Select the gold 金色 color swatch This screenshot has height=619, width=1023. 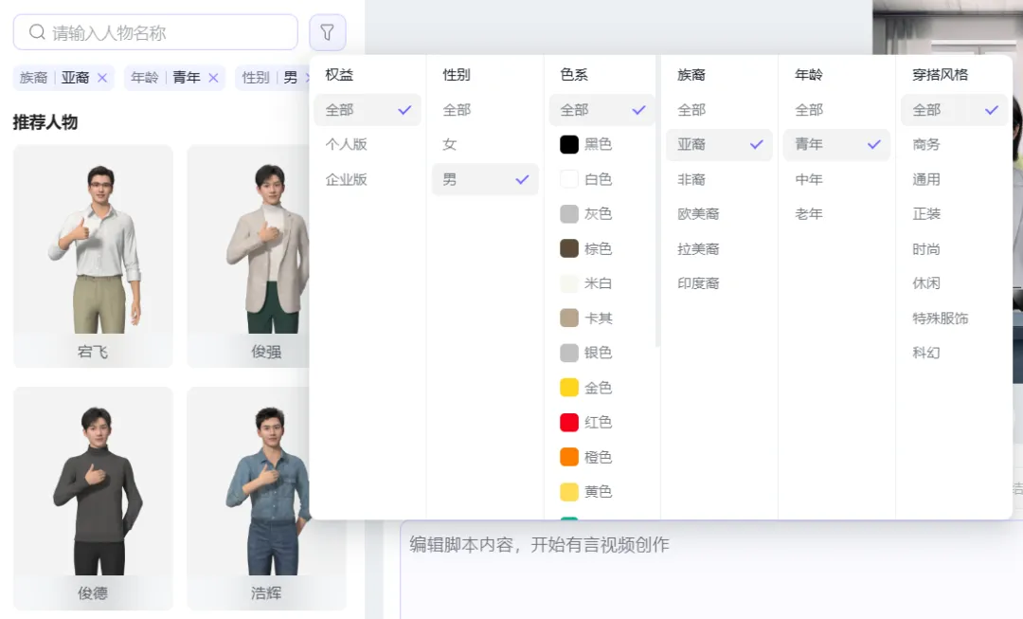[x=569, y=388]
